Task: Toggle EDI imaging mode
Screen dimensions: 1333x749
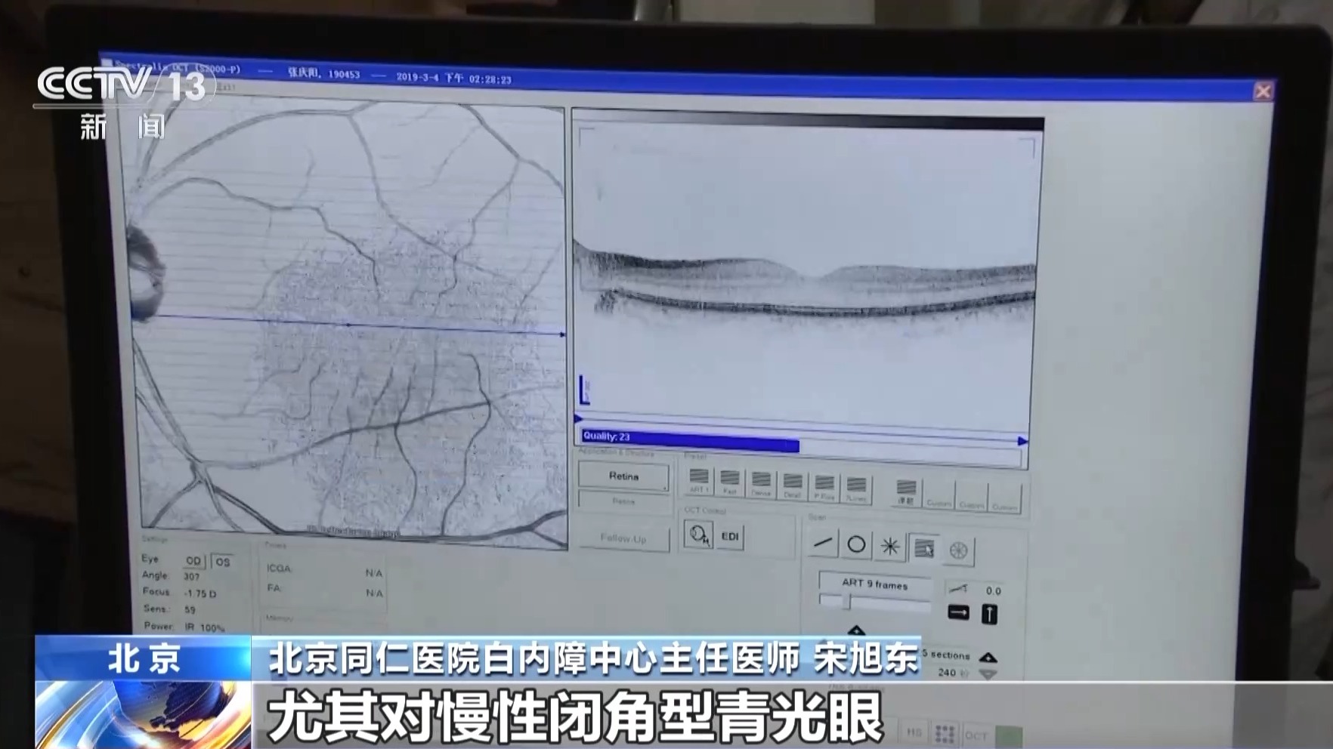Action: click(x=730, y=536)
